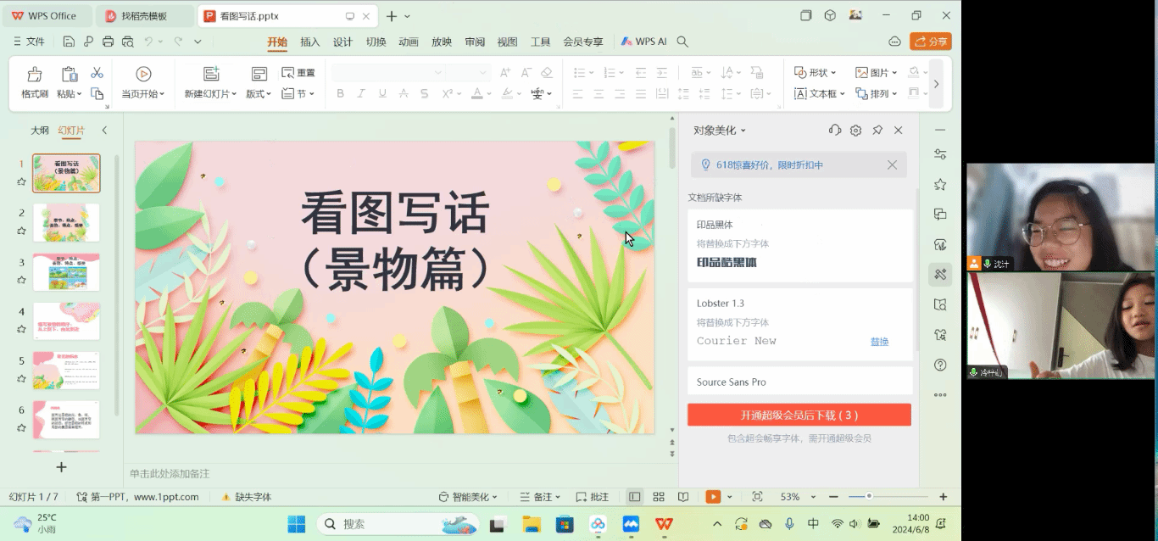Screen dimensions: 1158x541
Task: Click the fit-to-window icon beside zoom percentage
Action: tap(757, 497)
